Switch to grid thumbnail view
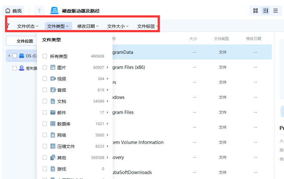The width and height of the screenshot is (284, 179). (256, 11)
